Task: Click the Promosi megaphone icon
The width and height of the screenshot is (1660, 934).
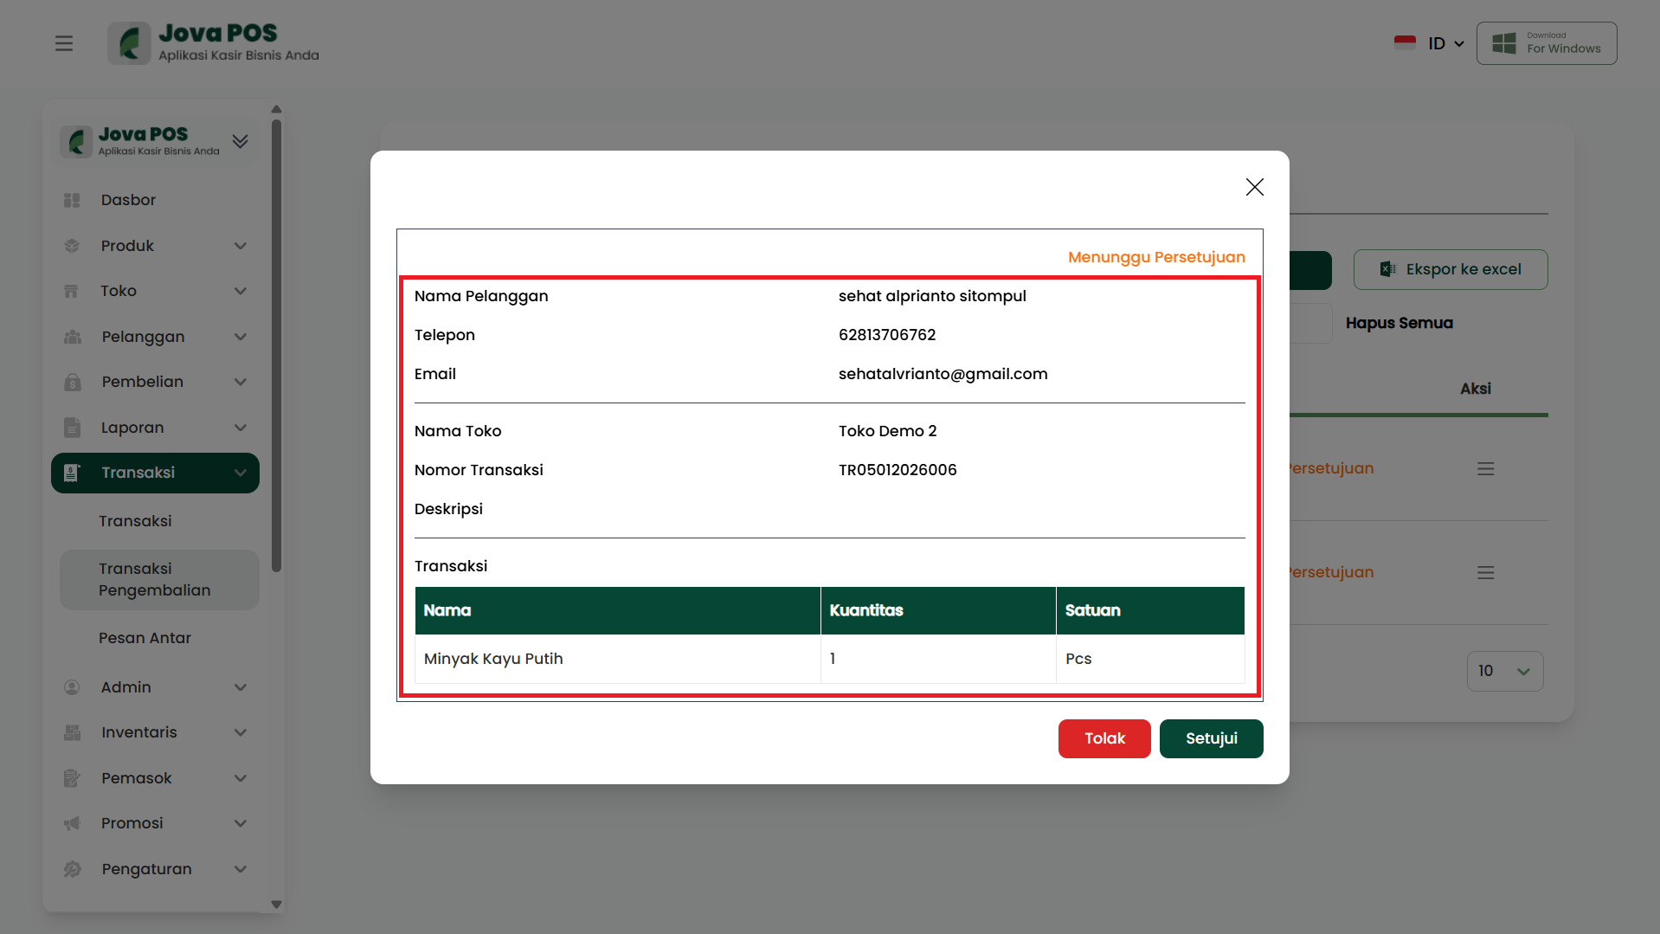Action: click(x=72, y=823)
